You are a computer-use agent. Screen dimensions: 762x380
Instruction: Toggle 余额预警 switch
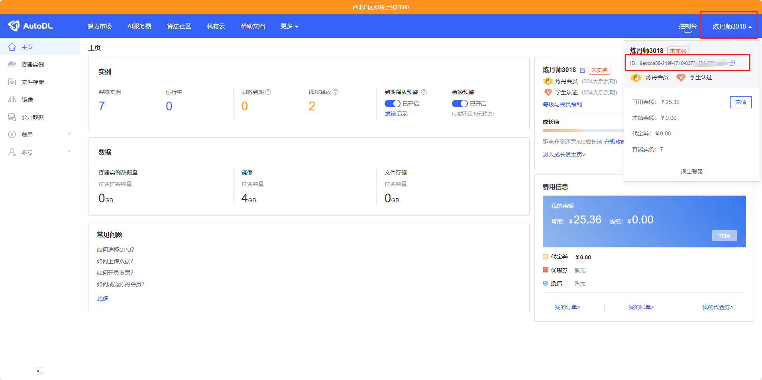460,104
